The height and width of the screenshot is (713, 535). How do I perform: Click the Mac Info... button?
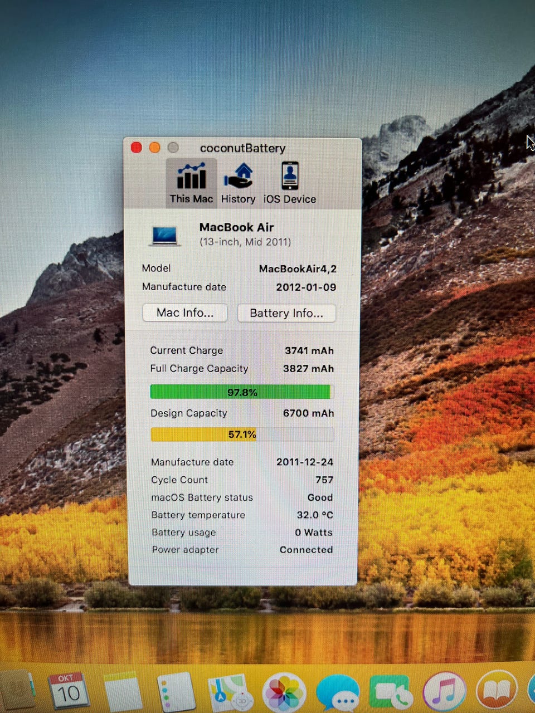(x=185, y=312)
